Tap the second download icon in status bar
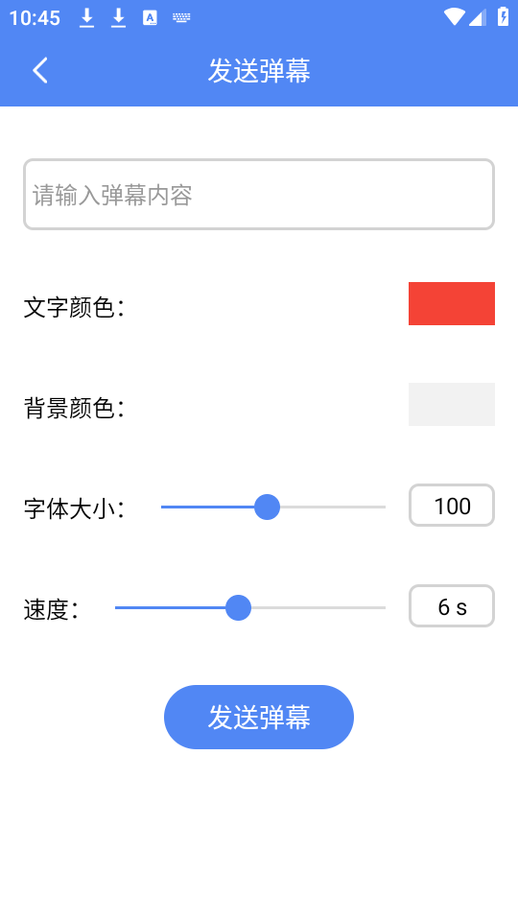The width and height of the screenshot is (518, 921). (119, 18)
